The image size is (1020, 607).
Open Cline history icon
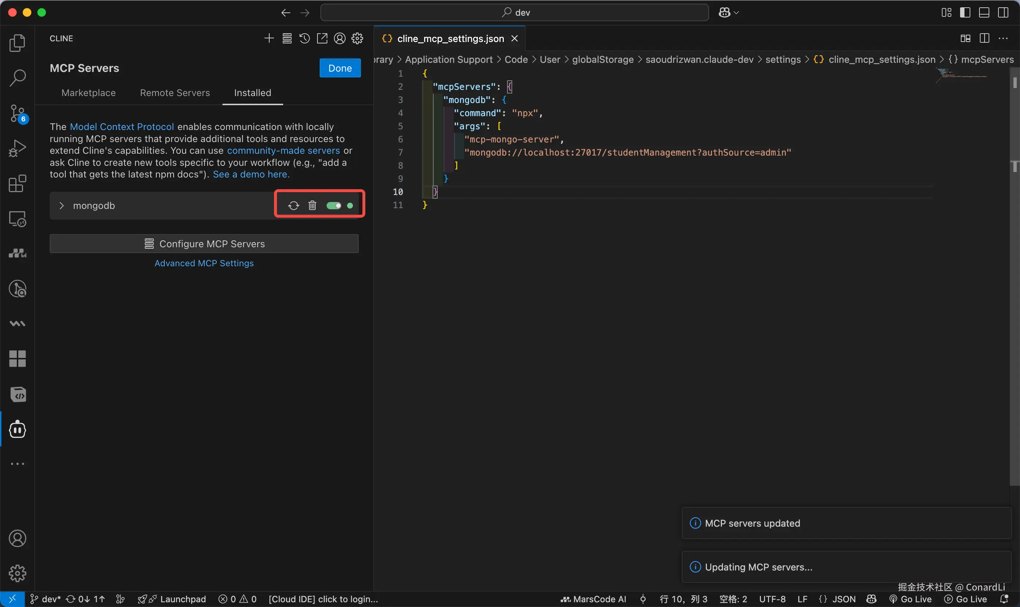point(304,38)
